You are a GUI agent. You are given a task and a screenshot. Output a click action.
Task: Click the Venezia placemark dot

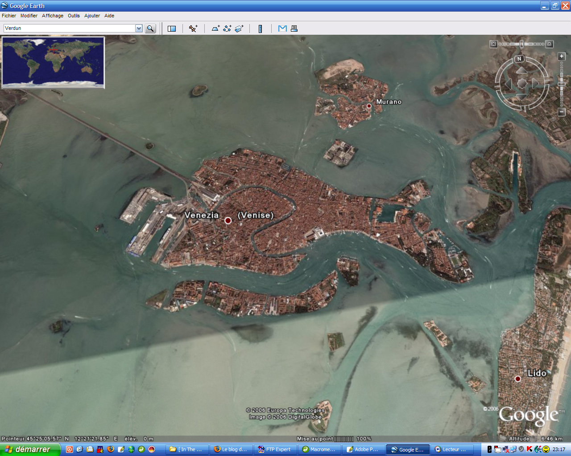228,220
